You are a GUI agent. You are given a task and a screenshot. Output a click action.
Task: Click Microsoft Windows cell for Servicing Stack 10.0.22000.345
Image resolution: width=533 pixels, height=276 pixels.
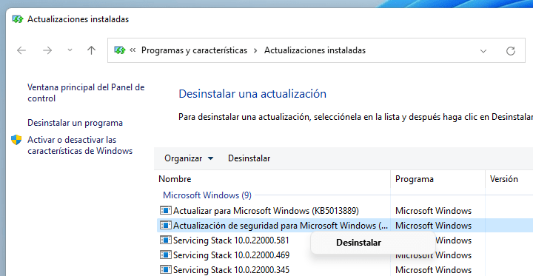point(433,270)
